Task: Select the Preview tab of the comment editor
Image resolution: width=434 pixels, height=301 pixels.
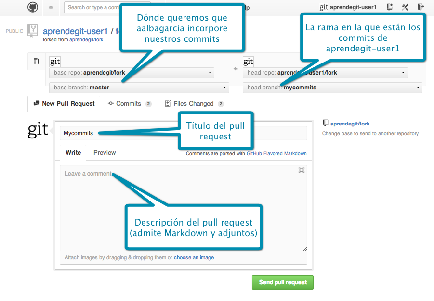Action: point(105,152)
